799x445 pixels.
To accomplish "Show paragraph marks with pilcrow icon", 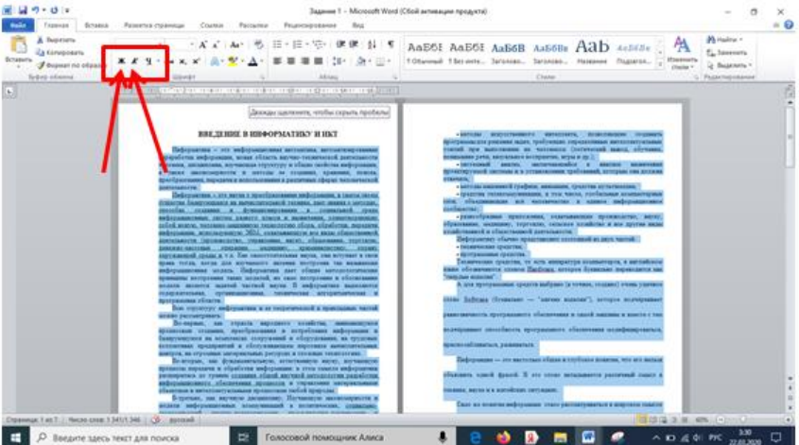I will [x=390, y=44].
